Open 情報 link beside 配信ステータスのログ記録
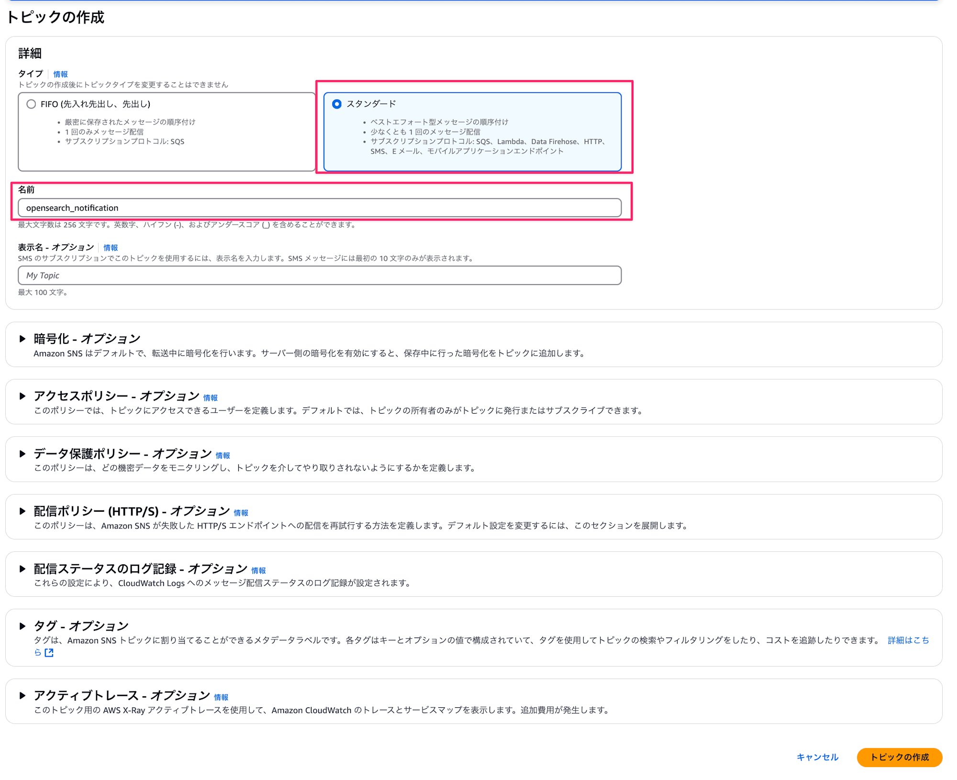The height and width of the screenshot is (780, 957). 259,571
